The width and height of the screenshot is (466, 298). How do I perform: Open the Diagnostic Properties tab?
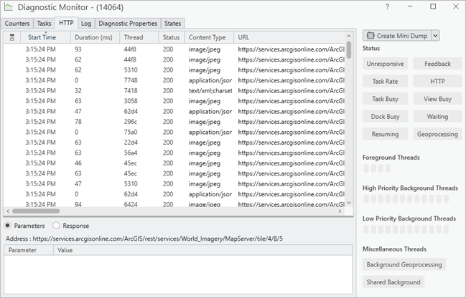pos(127,23)
